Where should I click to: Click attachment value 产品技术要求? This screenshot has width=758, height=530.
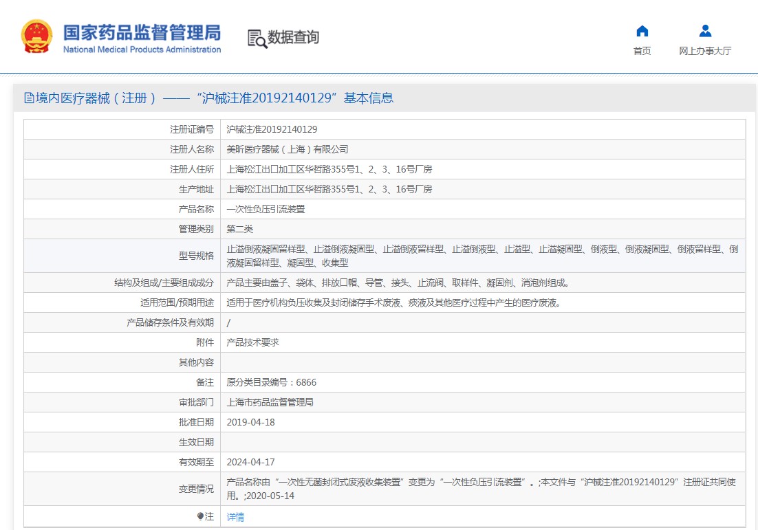click(253, 342)
